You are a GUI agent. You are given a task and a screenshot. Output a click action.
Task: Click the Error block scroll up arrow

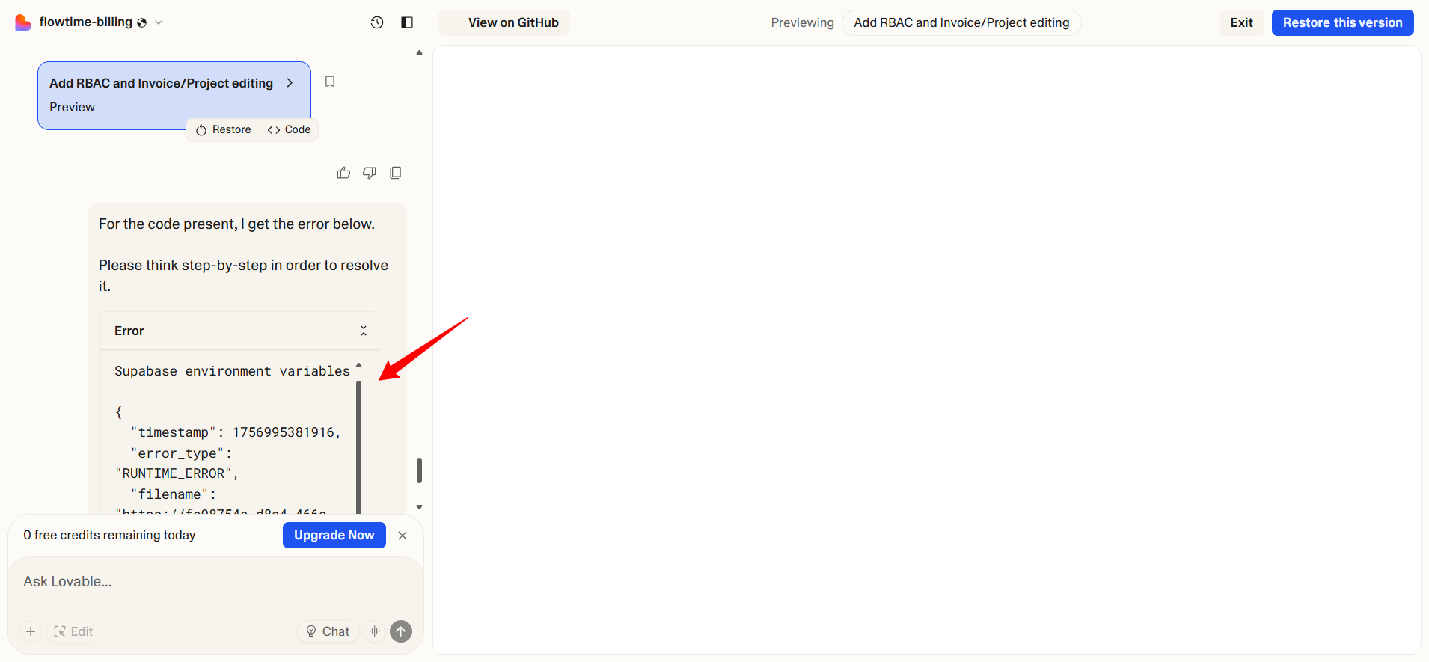[x=358, y=365]
